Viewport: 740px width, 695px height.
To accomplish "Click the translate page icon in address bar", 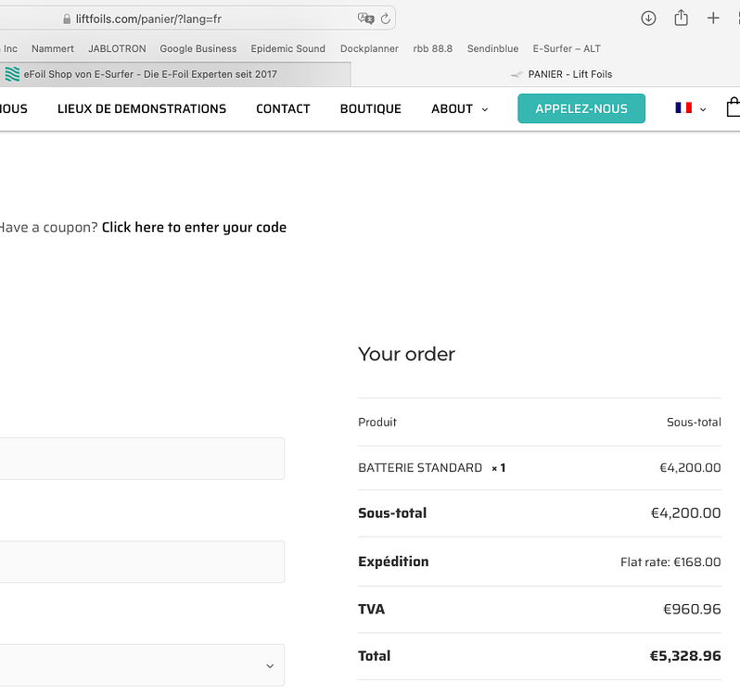I will (x=365, y=19).
